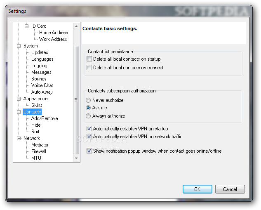The width and height of the screenshot is (261, 210).
Task: Go to Voice Chat settings
Action: pyautogui.click(x=42, y=85)
